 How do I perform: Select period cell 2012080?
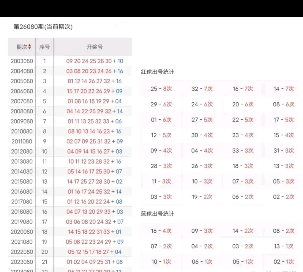tap(22, 151)
